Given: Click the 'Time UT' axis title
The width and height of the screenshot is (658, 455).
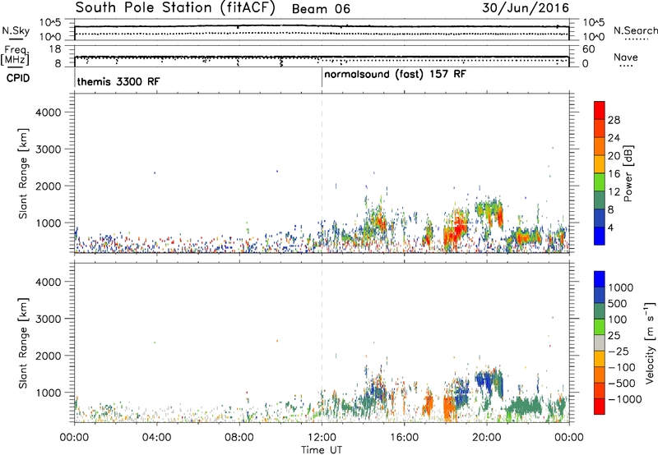Looking at the screenshot, I should click(x=322, y=450).
